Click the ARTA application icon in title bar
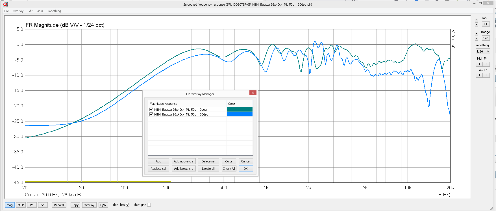 pos(5,4)
